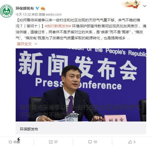Open post options chevron at top right

145,6
